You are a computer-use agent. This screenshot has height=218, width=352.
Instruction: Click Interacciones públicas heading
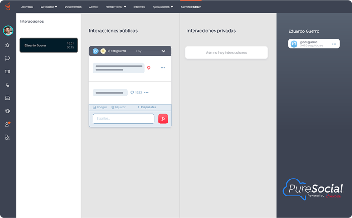pyautogui.click(x=113, y=31)
